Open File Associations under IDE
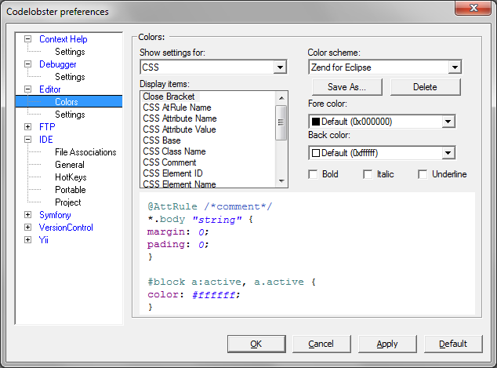The height and width of the screenshot is (368, 497). [x=85, y=152]
